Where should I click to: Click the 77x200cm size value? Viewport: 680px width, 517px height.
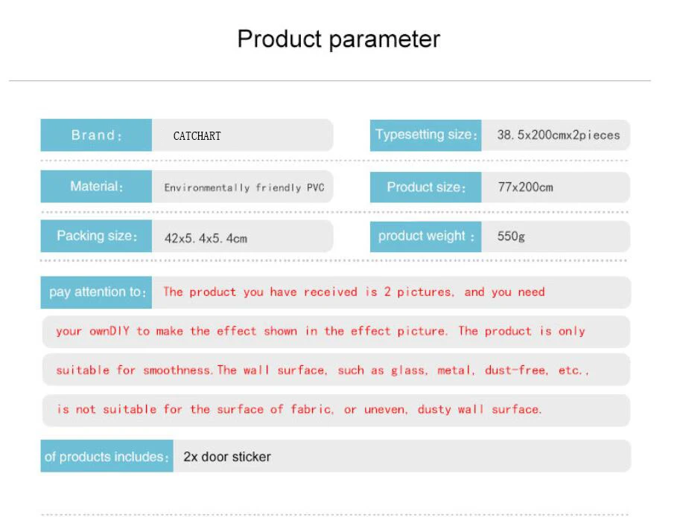tap(525, 187)
